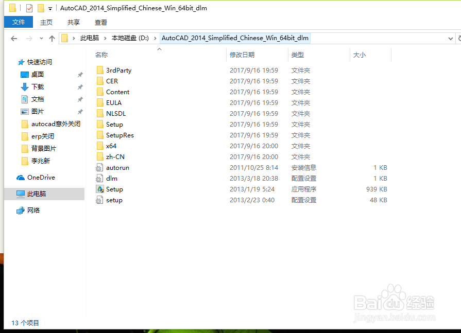The image size is (461, 333).
Task: Click 此电脑 in the address breadcrumb
Action: coord(90,38)
